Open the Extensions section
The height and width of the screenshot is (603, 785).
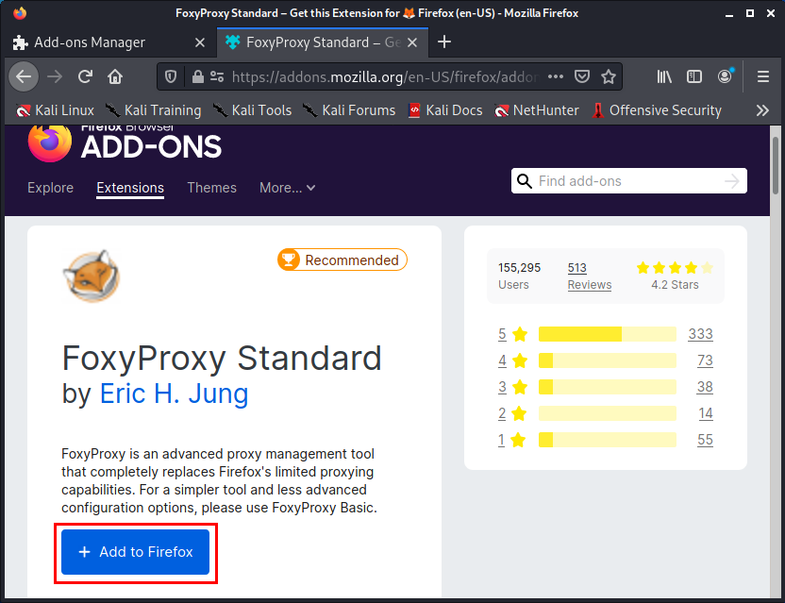click(x=130, y=188)
